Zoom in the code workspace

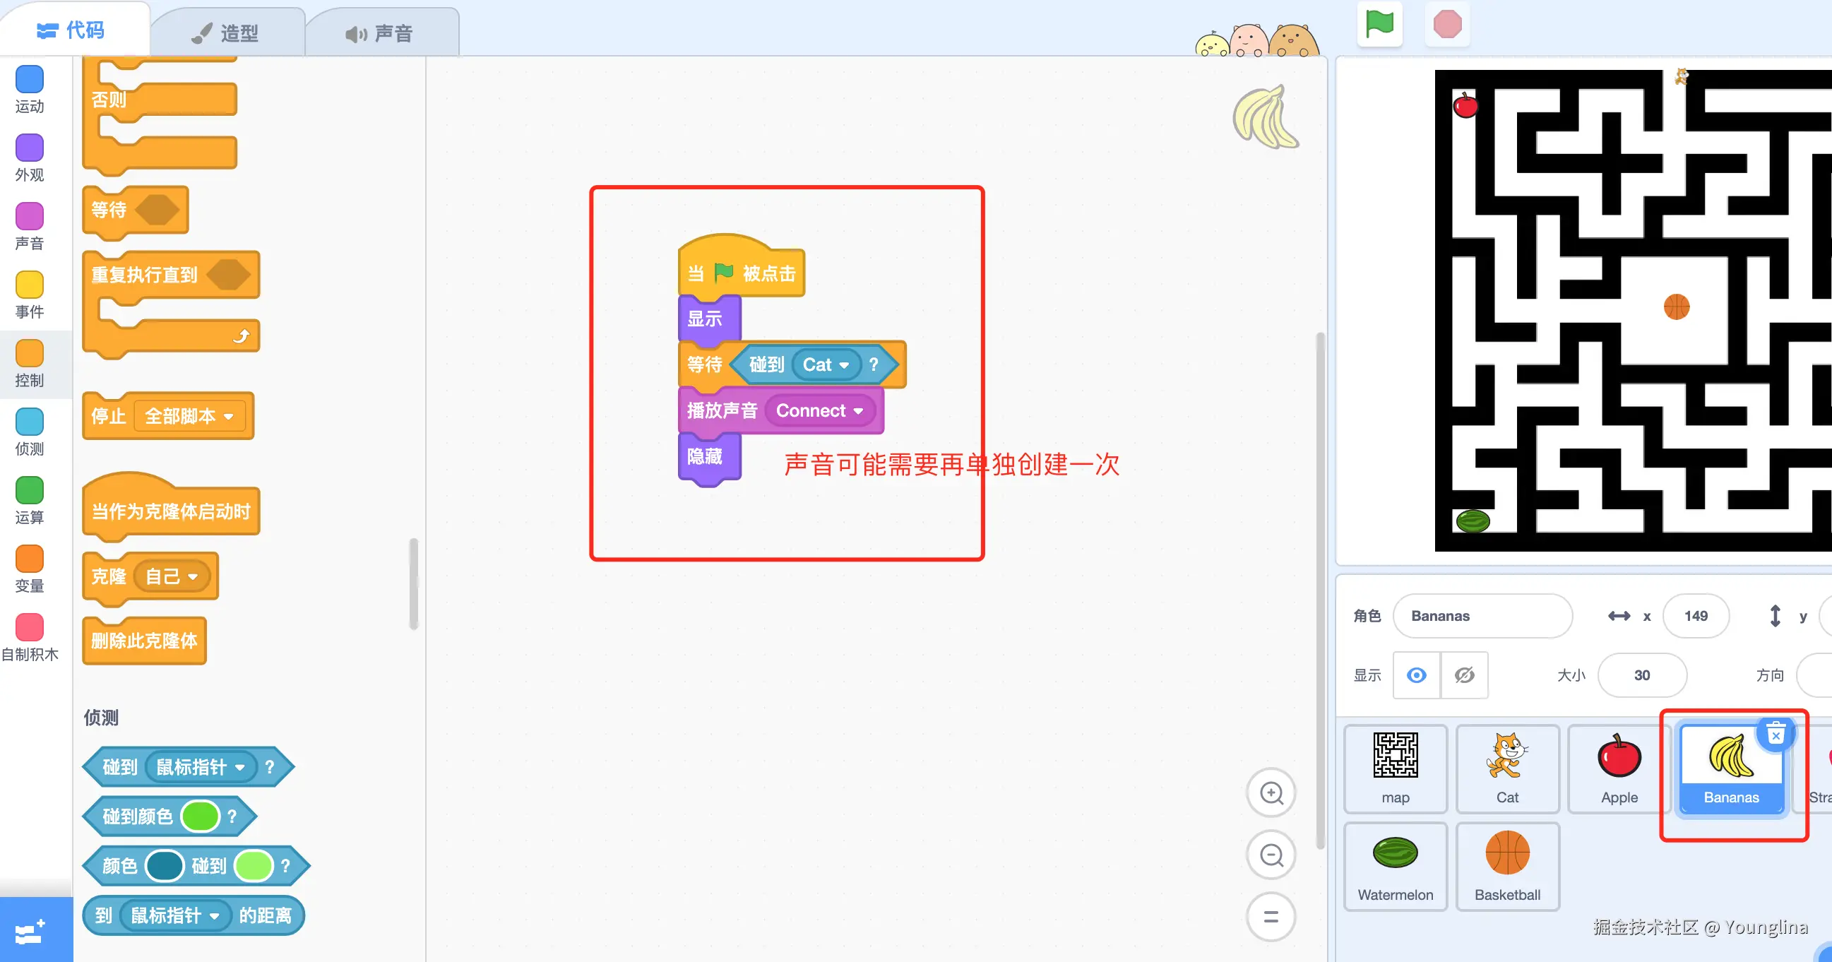point(1271,792)
